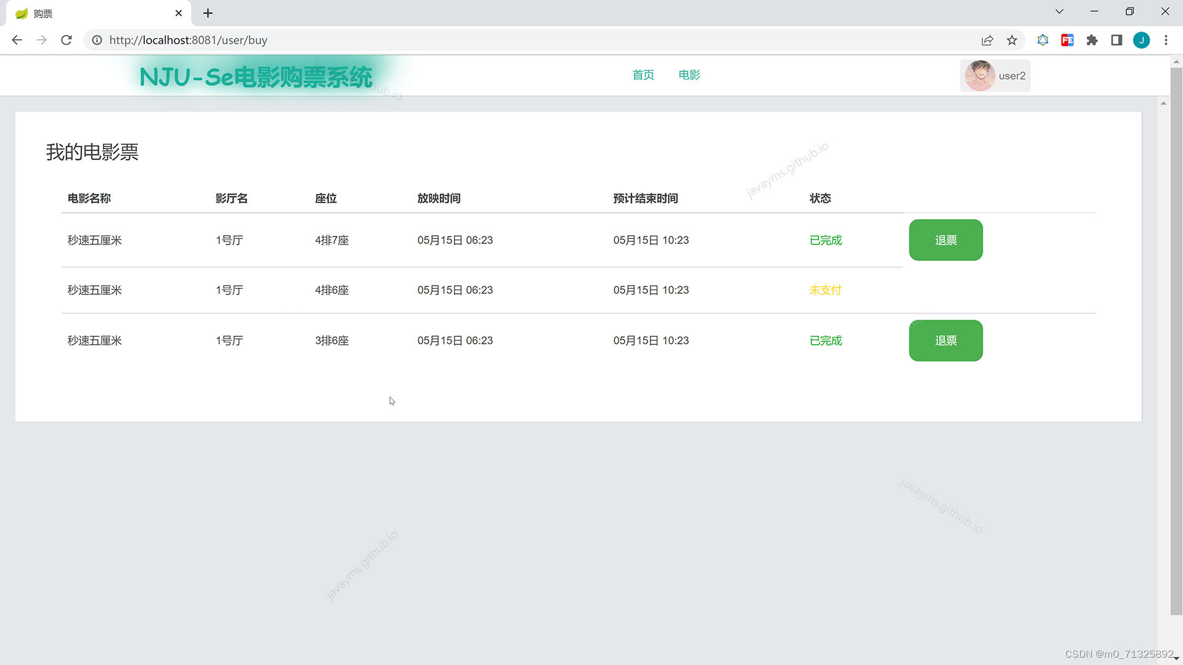This screenshot has height=665, width=1183.
Task: Open Chrome profile J avatar
Action: [x=1141, y=40]
